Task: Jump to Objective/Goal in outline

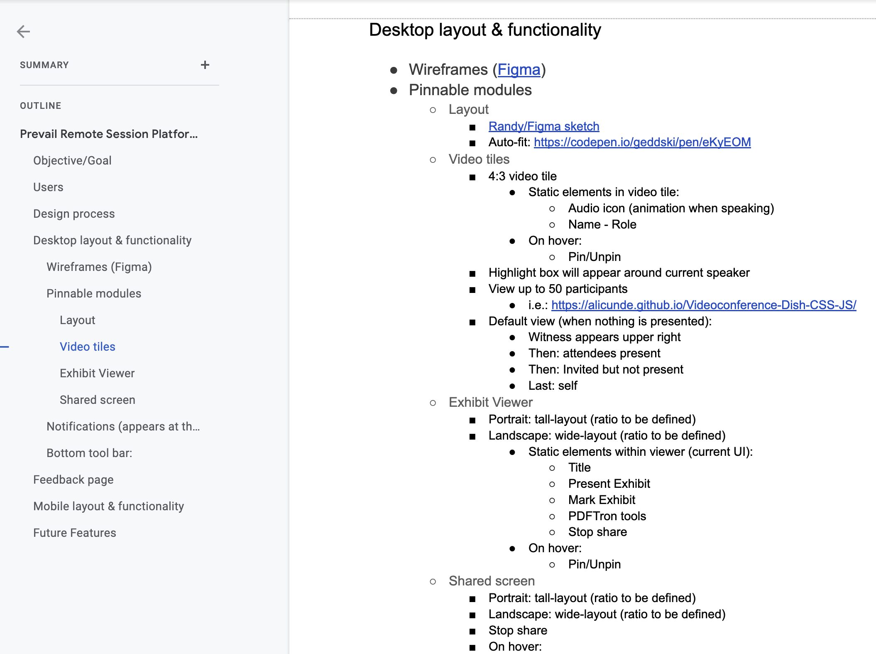Action: (72, 160)
